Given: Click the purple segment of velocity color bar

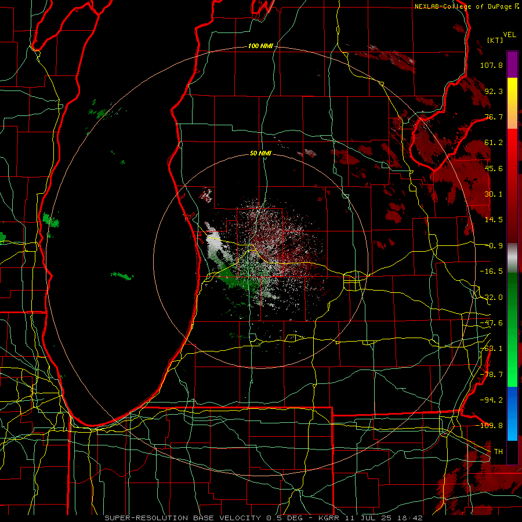Looking at the screenshot, I should tap(512, 64).
